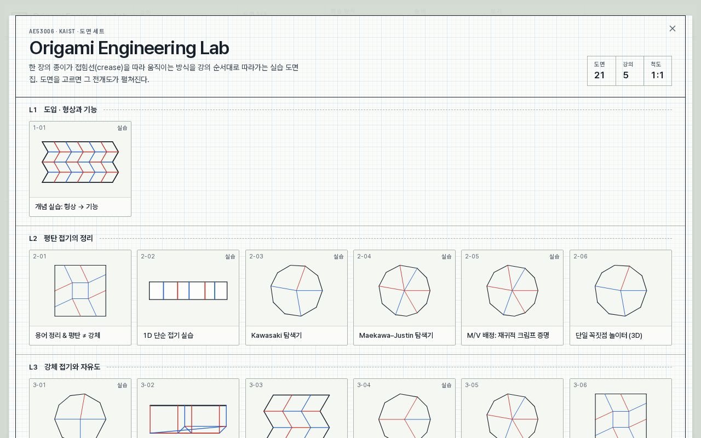Open drawing 2-04 Maekawa–Justin 탐색기
Image resolution: width=701 pixels, height=438 pixels.
tap(404, 297)
